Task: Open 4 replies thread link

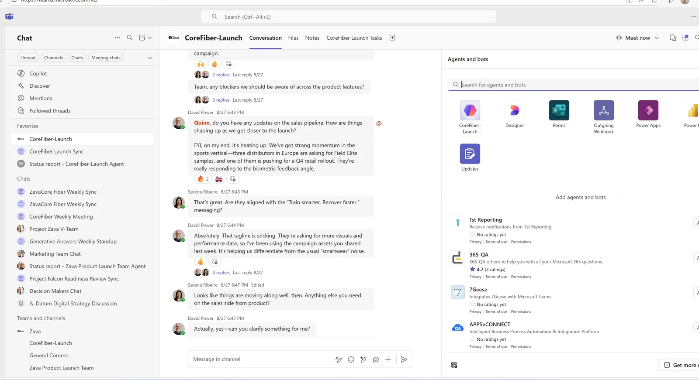Action: pyautogui.click(x=221, y=273)
